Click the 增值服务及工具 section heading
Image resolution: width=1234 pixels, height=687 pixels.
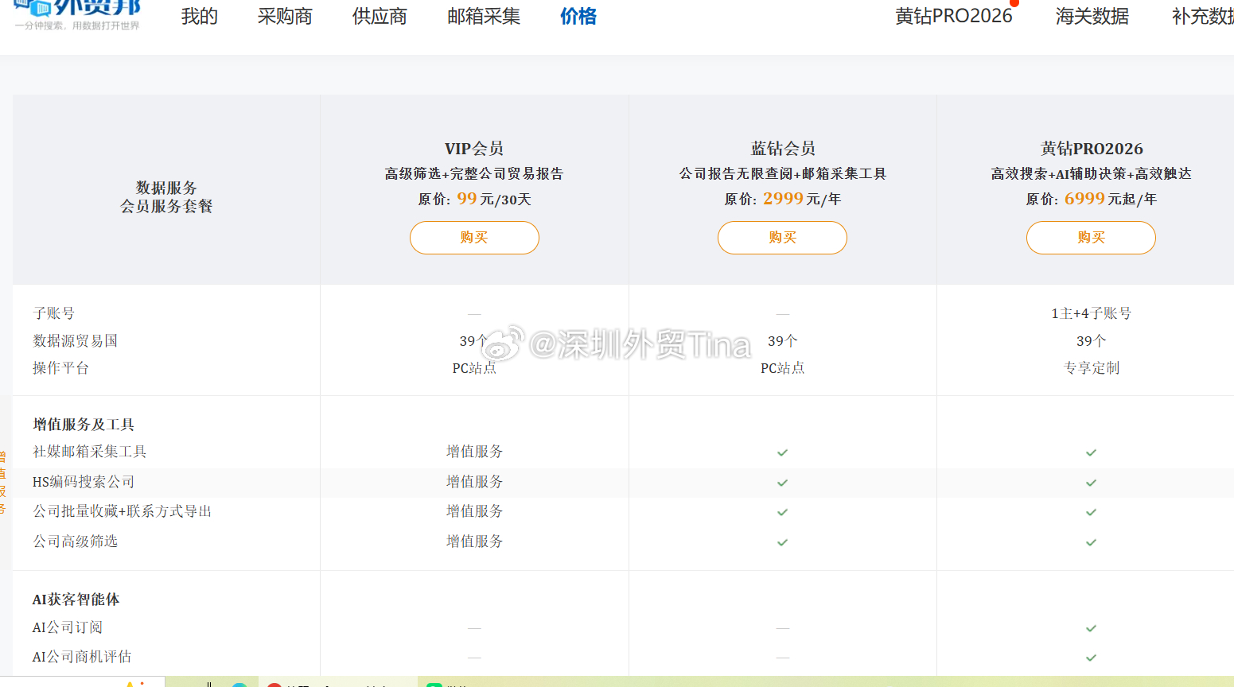[x=84, y=425]
